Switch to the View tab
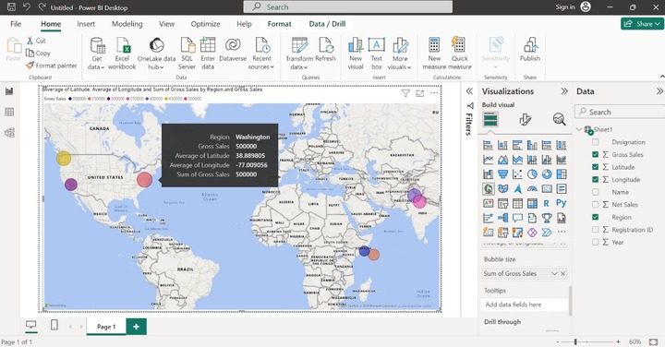Viewport: 665px width, 347px height. 166,24
